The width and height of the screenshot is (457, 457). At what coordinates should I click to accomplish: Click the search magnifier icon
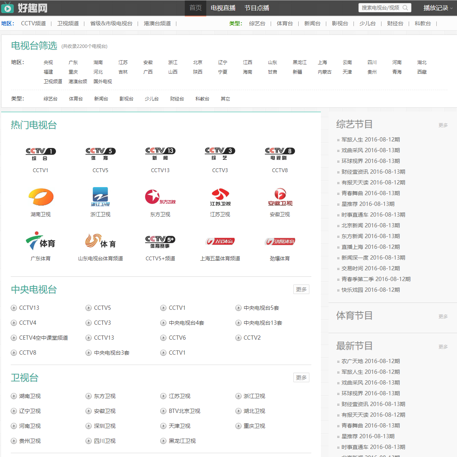pyautogui.click(x=405, y=8)
